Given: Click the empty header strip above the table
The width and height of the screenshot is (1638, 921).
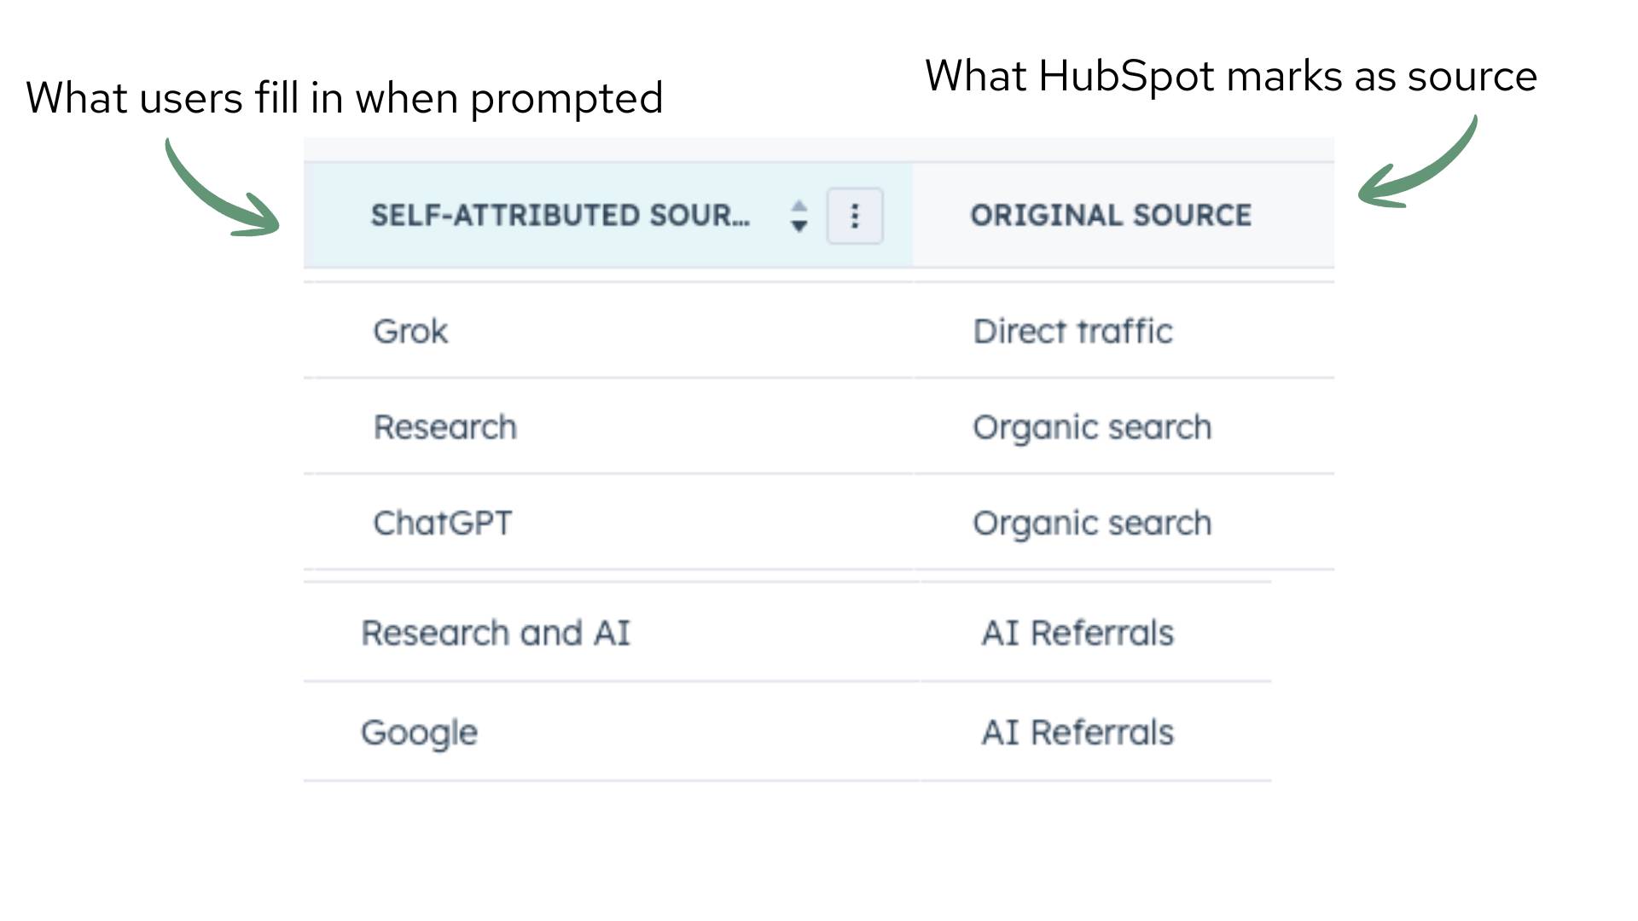Looking at the screenshot, I should pyautogui.click(x=819, y=149).
